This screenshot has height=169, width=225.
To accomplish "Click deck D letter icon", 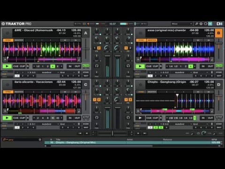I will click(218, 84).
